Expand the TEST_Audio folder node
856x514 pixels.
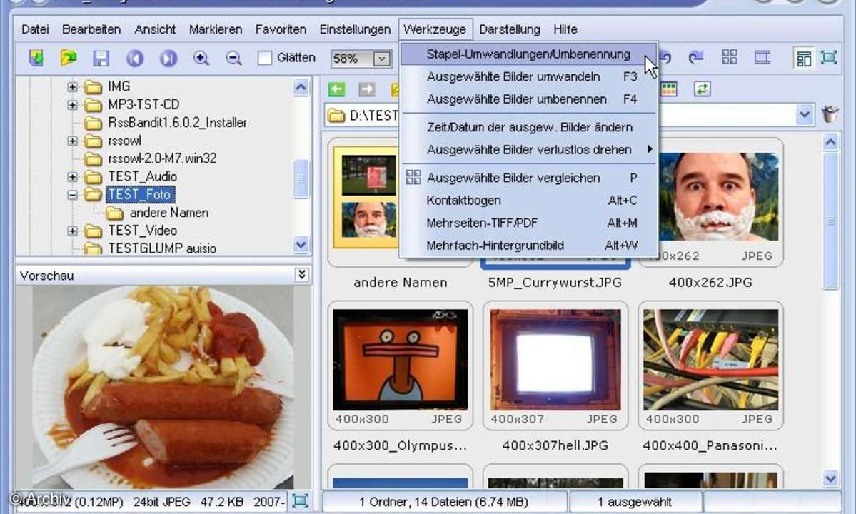[x=72, y=177]
